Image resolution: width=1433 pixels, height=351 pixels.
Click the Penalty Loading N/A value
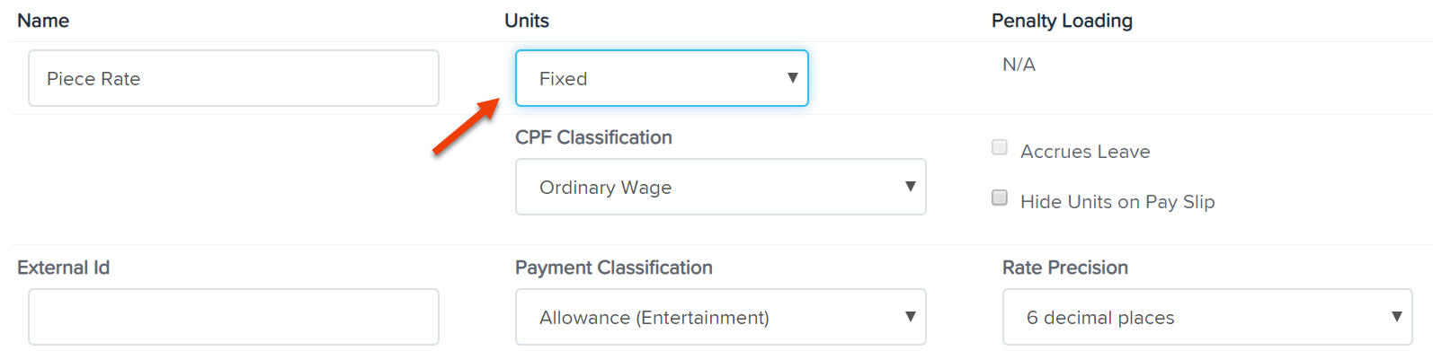click(1019, 65)
